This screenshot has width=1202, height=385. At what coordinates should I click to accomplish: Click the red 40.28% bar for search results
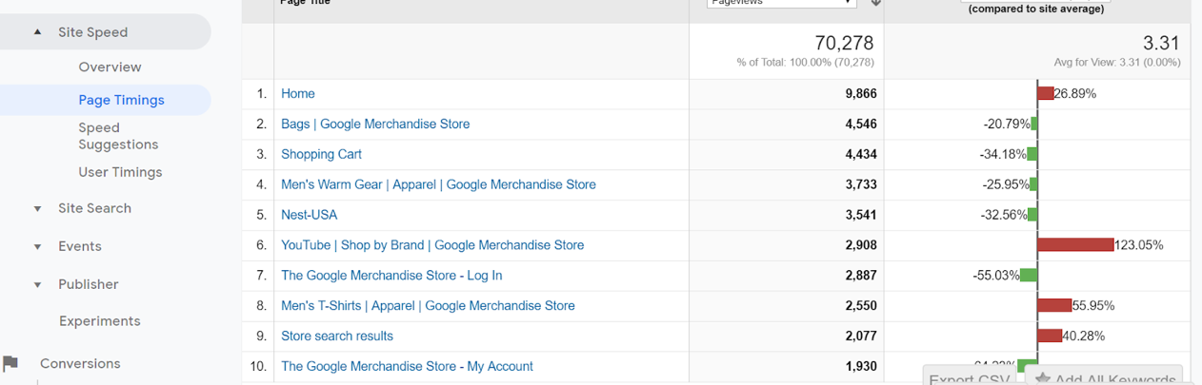click(1050, 337)
